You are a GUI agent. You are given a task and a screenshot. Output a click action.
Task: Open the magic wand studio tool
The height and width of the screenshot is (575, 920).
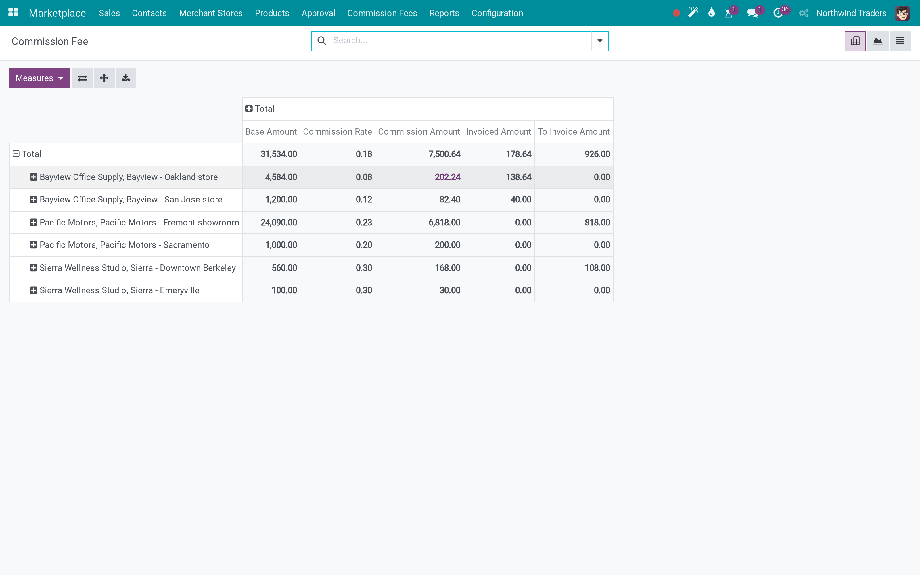pyautogui.click(x=693, y=13)
